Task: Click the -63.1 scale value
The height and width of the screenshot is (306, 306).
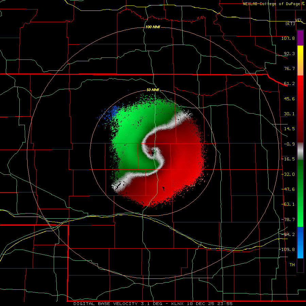Action: 288,204
